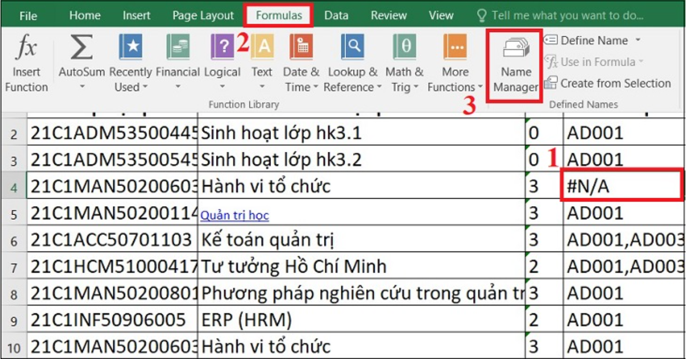Expand the Recently Used dropdown arrow
688x359 pixels.
click(x=145, y=87)
